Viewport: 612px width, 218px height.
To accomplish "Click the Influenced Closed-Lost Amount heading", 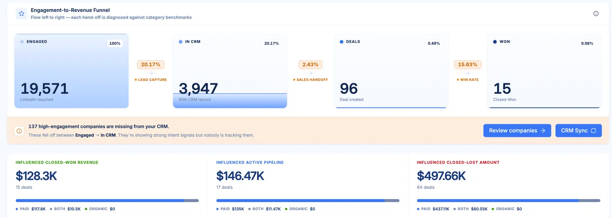I will (458, 162).
